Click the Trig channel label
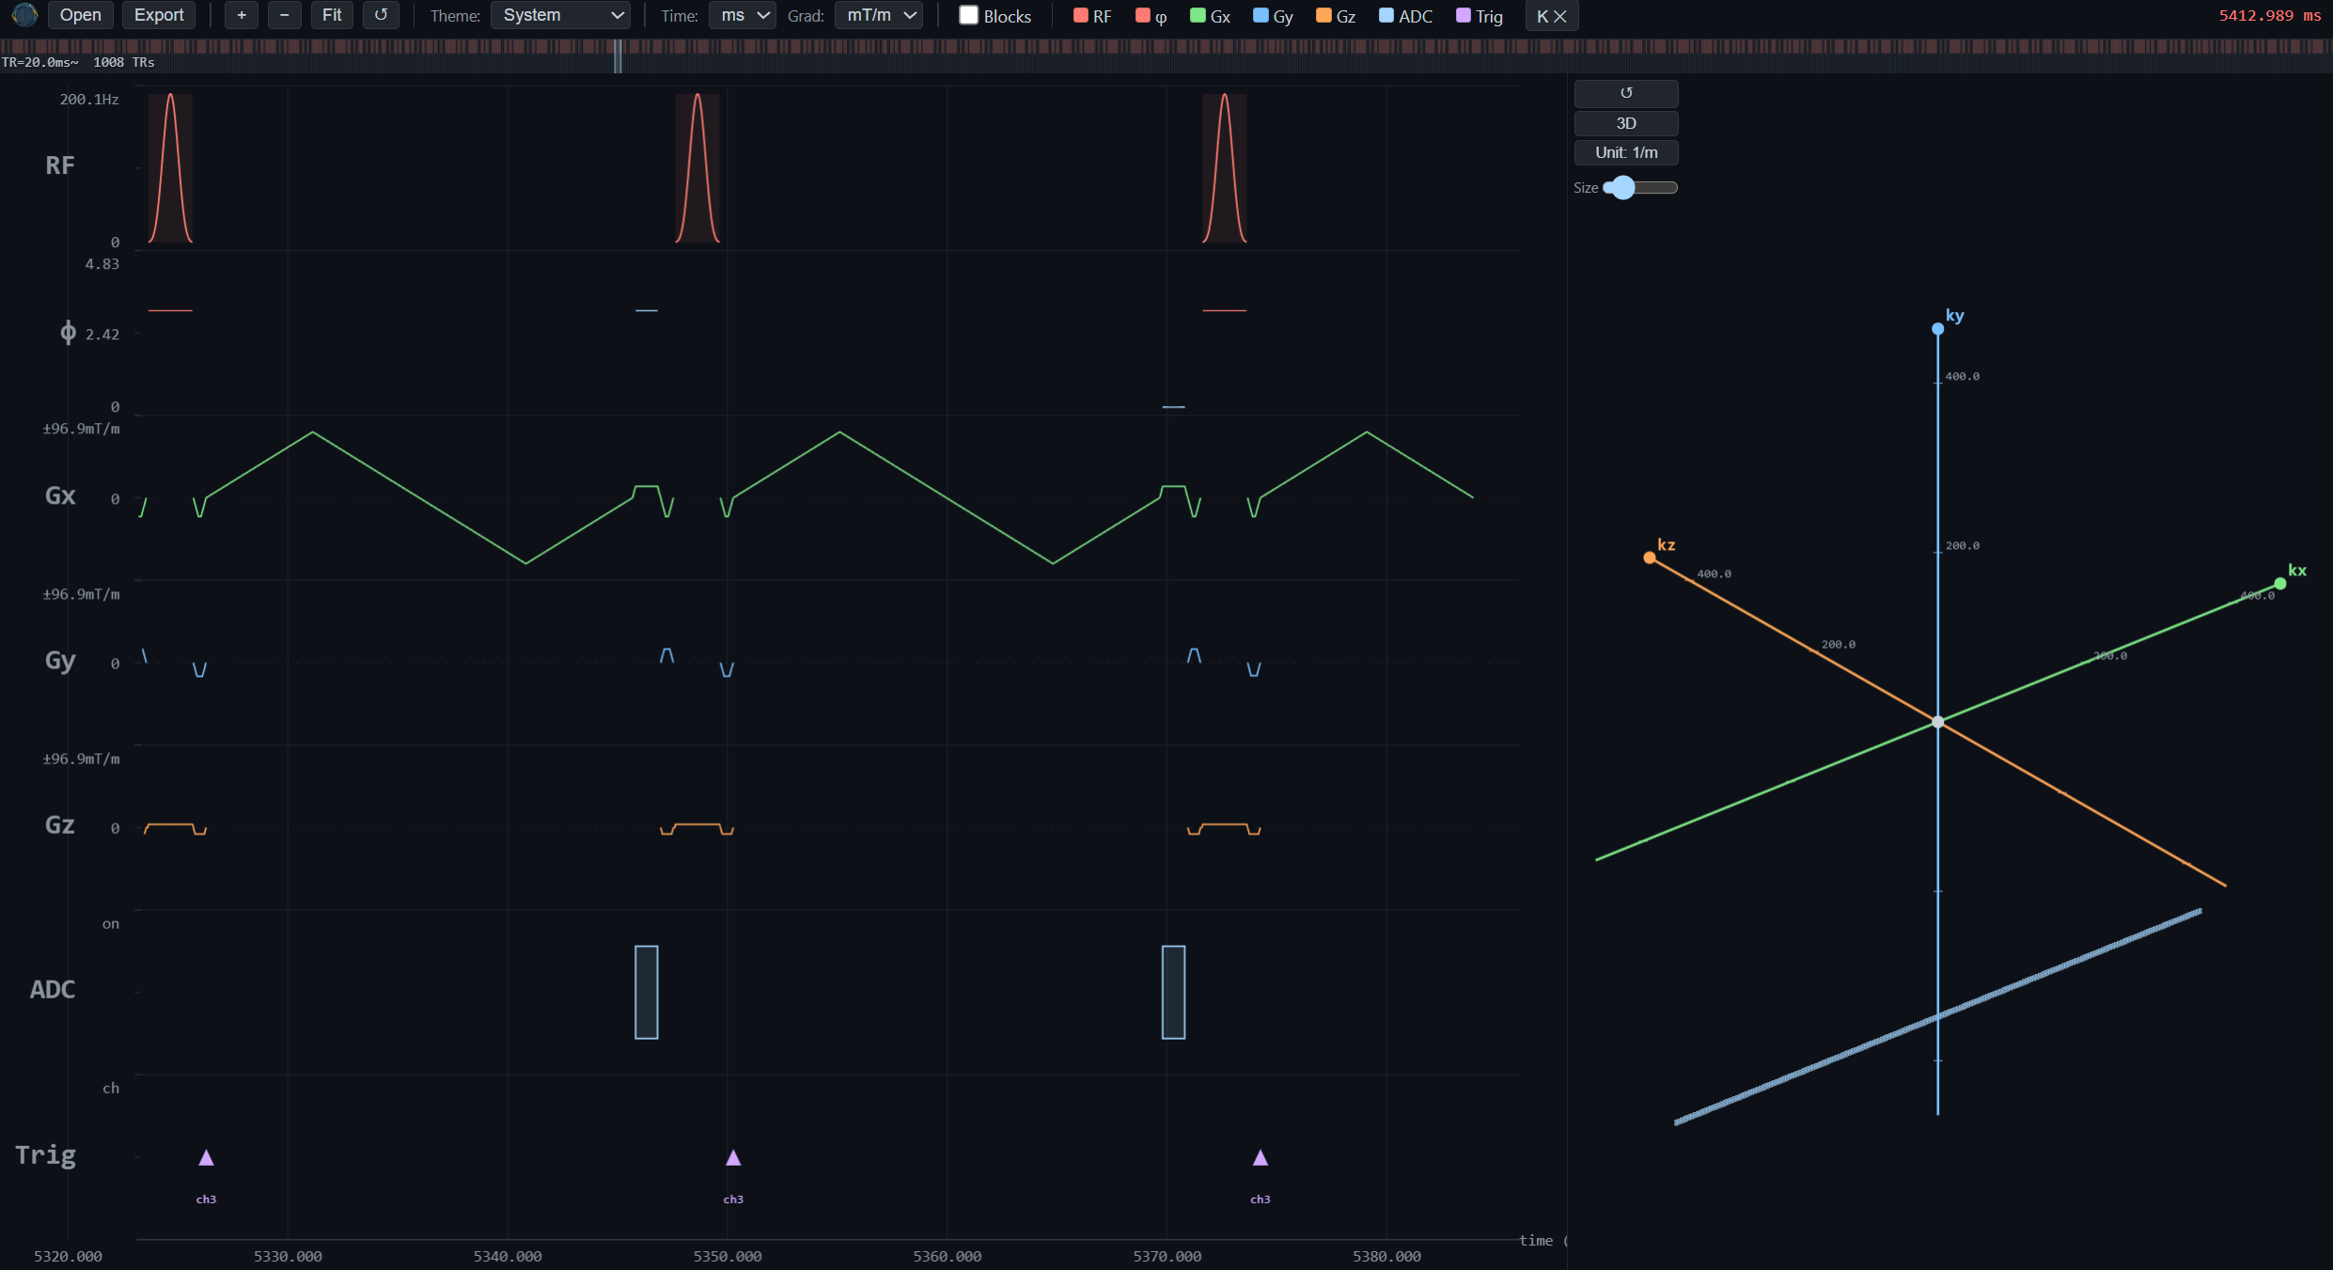2333x1270 pixels. point(45,1155)
